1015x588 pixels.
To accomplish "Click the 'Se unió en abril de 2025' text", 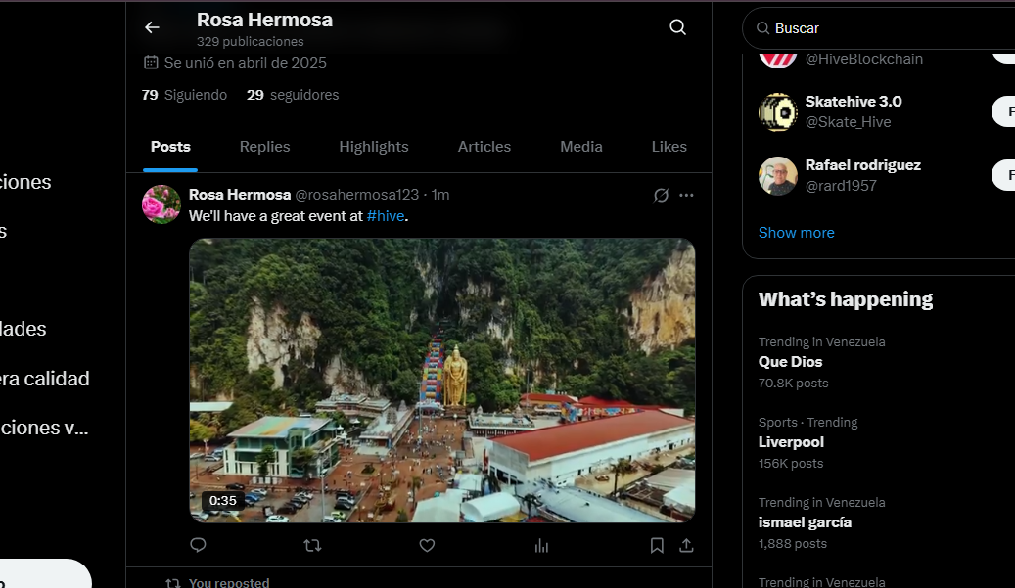I will [x=246, y=63].
